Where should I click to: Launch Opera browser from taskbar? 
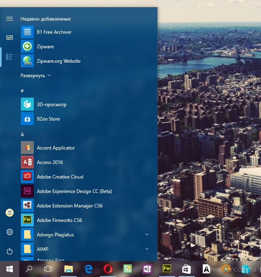coord(108,269)
